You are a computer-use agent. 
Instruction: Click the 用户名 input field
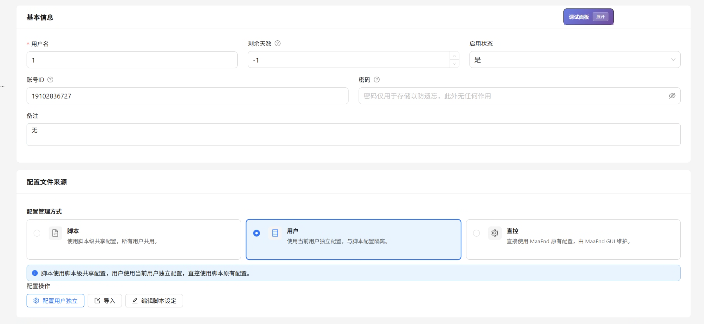point(132,60)
